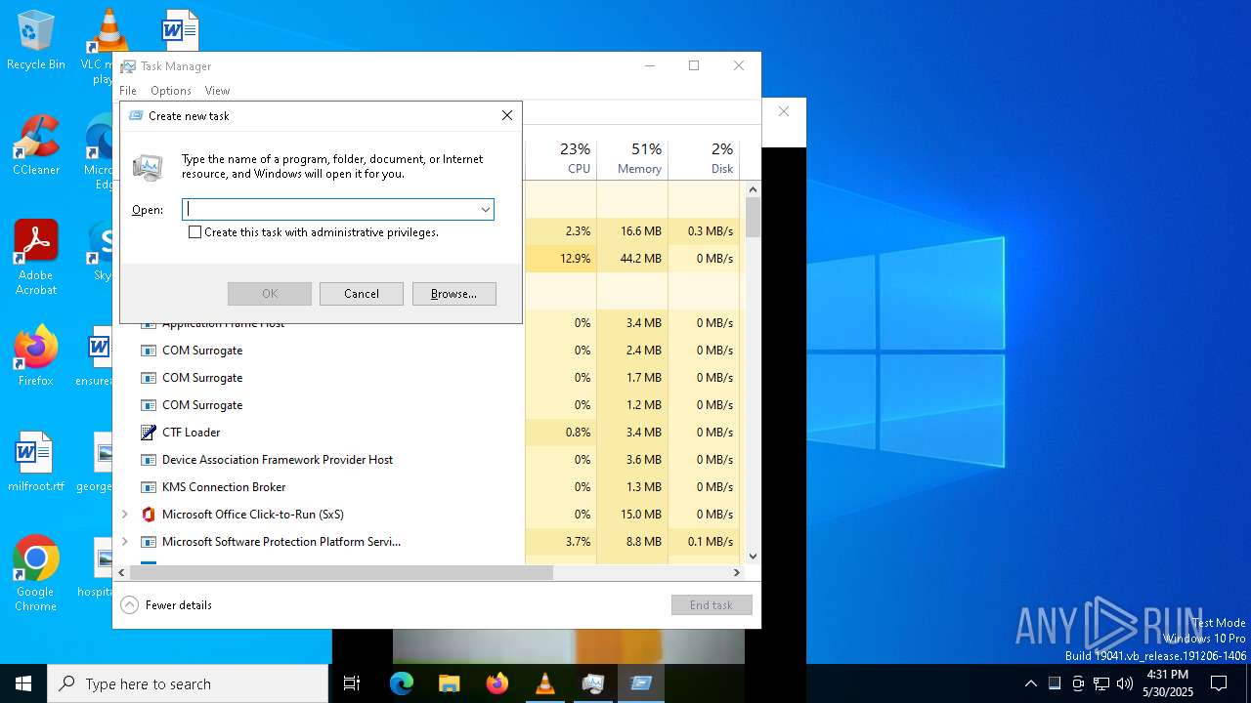This screenshot has height=703, width=1251.
Task: Click the Cancel button
Action: tap(362, 294)
